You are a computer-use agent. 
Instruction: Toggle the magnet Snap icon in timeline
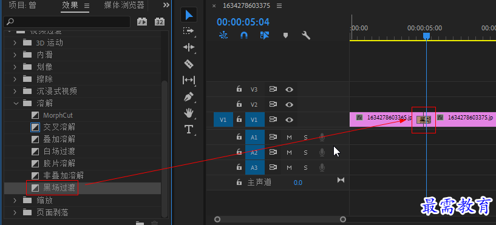point(244,35)
